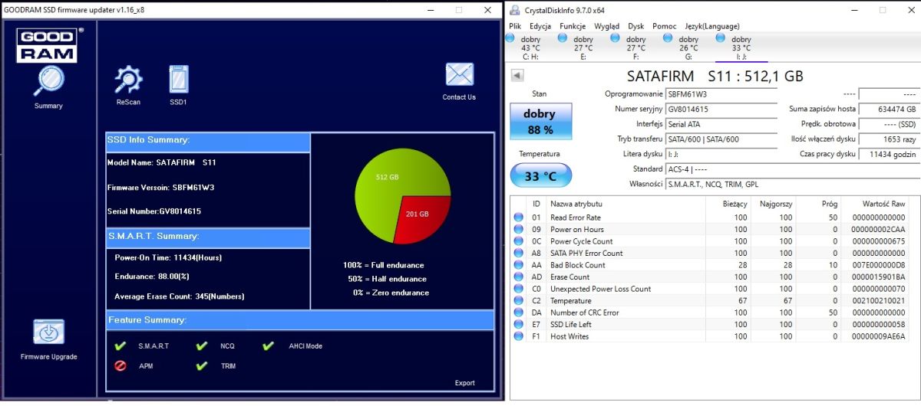Click the ReScan gear icon

tap(128, 80)
